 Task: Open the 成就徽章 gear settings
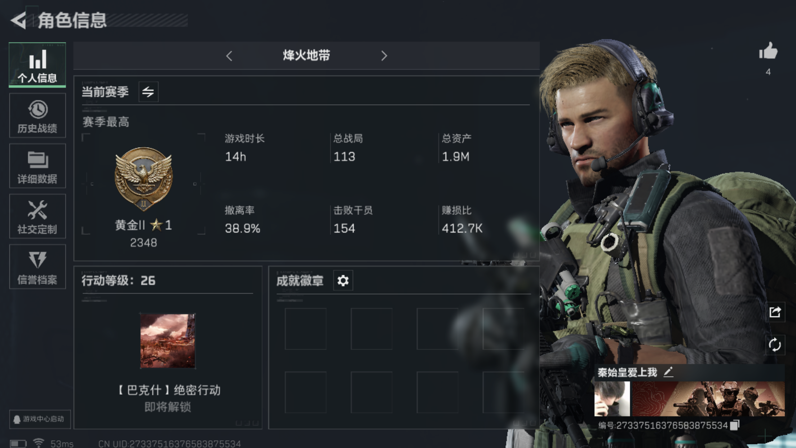coord(343,280)
